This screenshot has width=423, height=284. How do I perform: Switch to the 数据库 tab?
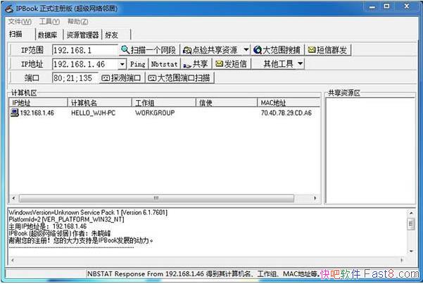(47, 35)
